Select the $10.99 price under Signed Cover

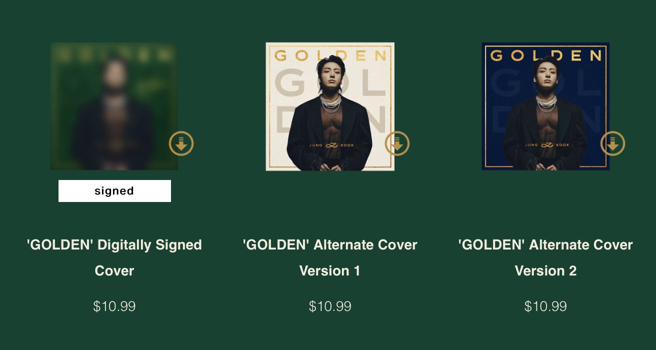(x=114, y=306)
